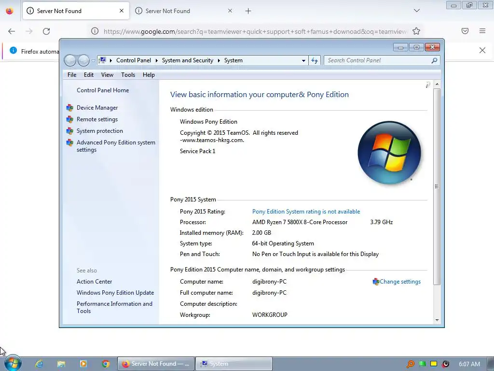Viewport: 494px width, 371px height.
Task: Open the clock showing 6:07 AM
Action: 469,364
